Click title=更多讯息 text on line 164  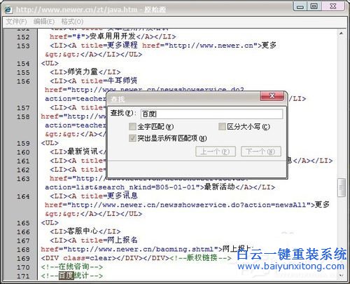pyautogui.click(x=109, y=196)
